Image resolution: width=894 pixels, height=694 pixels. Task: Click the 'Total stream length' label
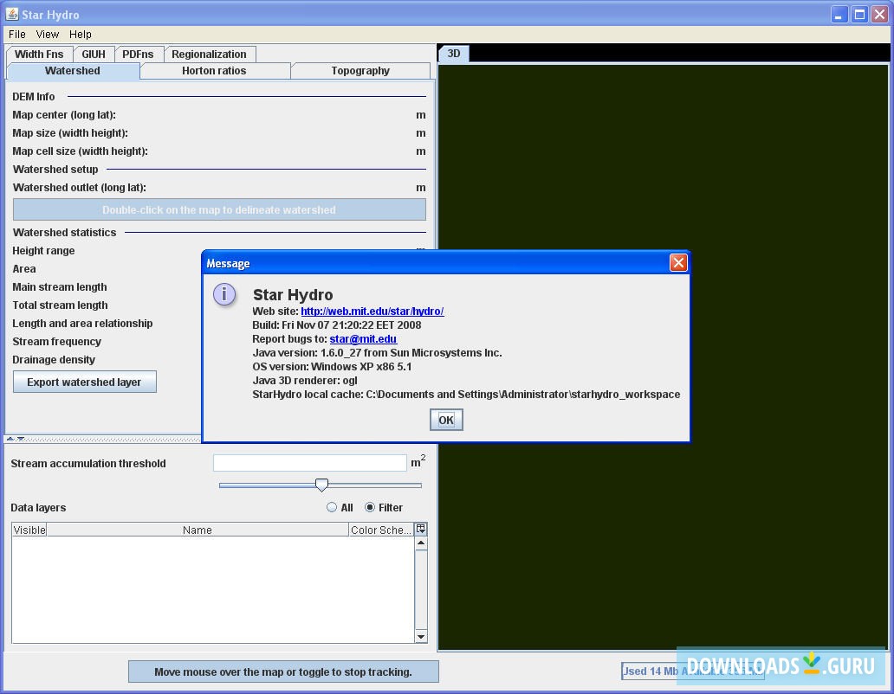[x=60, y=305]
